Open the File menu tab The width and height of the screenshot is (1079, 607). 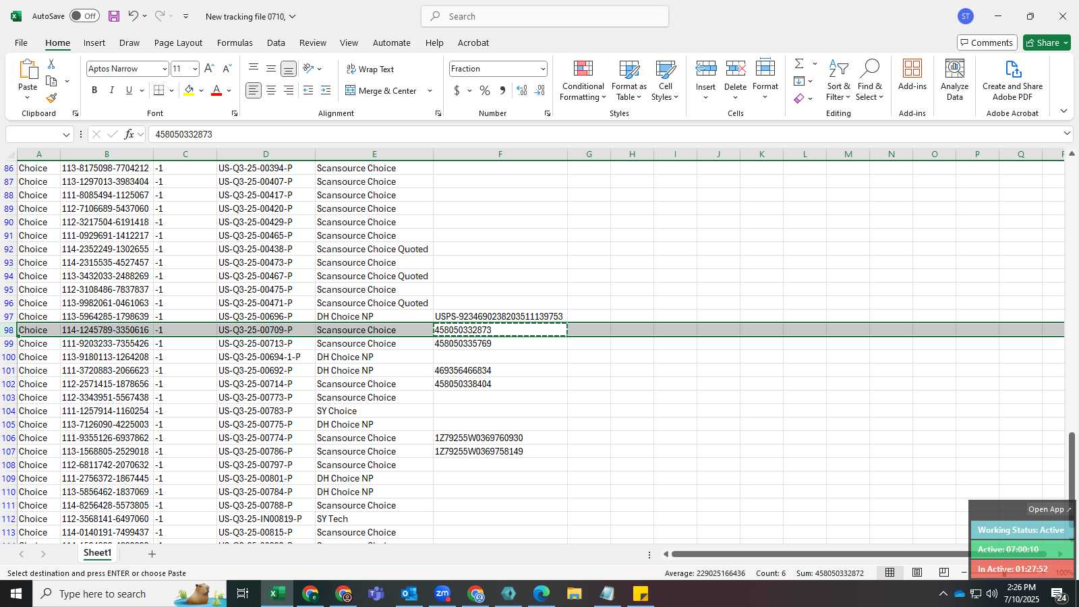21,42
